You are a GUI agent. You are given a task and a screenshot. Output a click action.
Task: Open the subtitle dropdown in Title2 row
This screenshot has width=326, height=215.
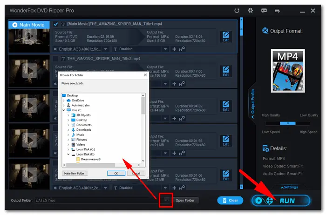(x=165, y=84)
